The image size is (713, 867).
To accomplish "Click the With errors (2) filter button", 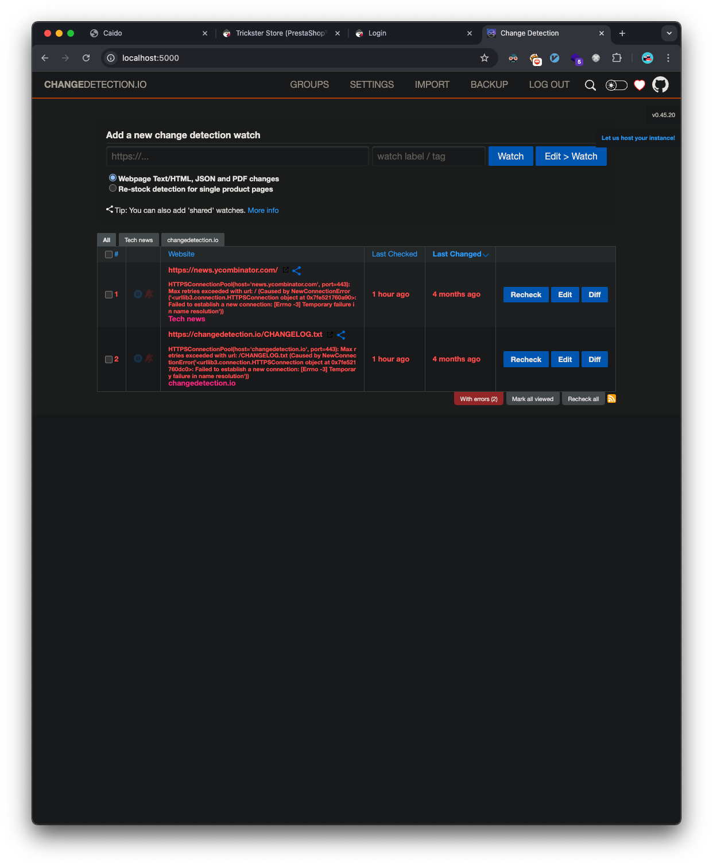I will [x=478, y=398].
